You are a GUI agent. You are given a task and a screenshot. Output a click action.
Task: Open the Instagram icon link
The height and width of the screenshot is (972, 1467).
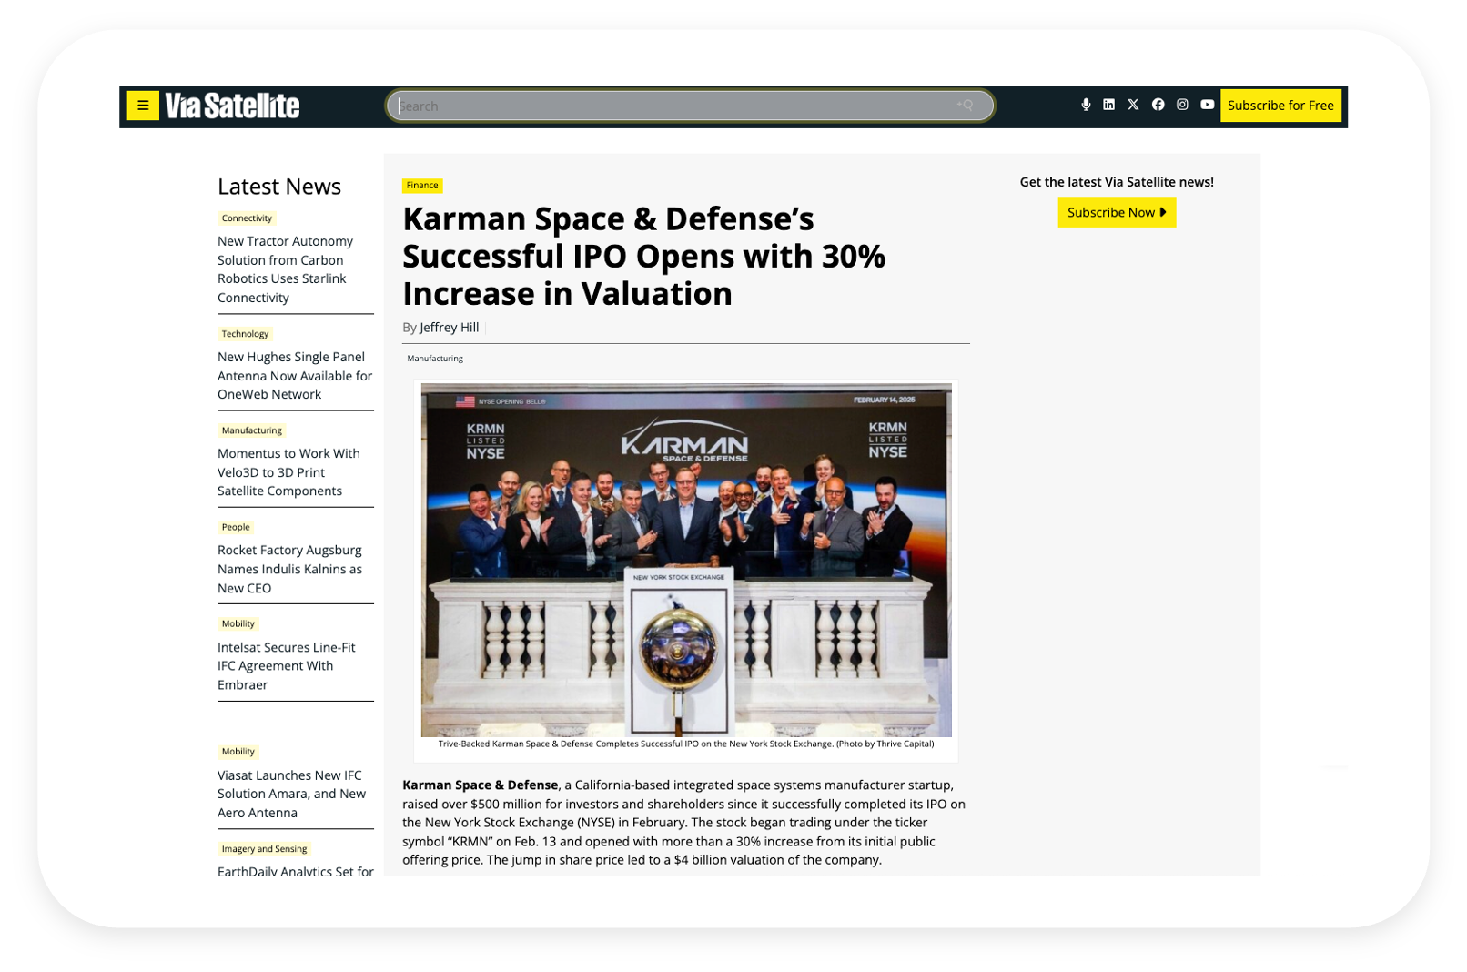coord(1182,105)
